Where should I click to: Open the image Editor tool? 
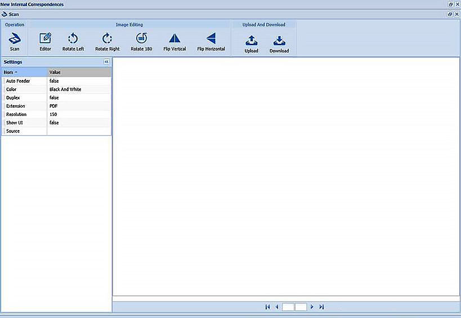pos(46,39)
